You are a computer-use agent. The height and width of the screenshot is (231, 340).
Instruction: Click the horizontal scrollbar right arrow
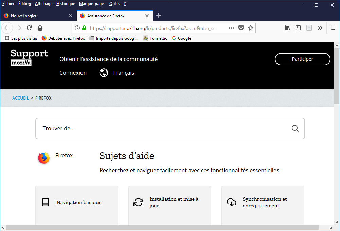point(331,228)
